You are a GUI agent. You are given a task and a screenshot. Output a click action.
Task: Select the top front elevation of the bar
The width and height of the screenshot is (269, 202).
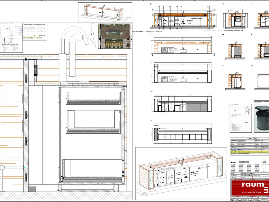[183, 20]
